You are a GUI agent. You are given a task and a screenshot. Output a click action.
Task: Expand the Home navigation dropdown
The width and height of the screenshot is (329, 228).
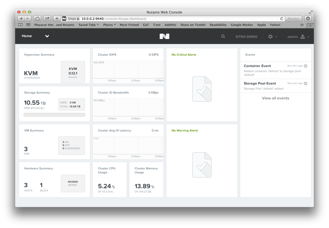tap(47, 36)
